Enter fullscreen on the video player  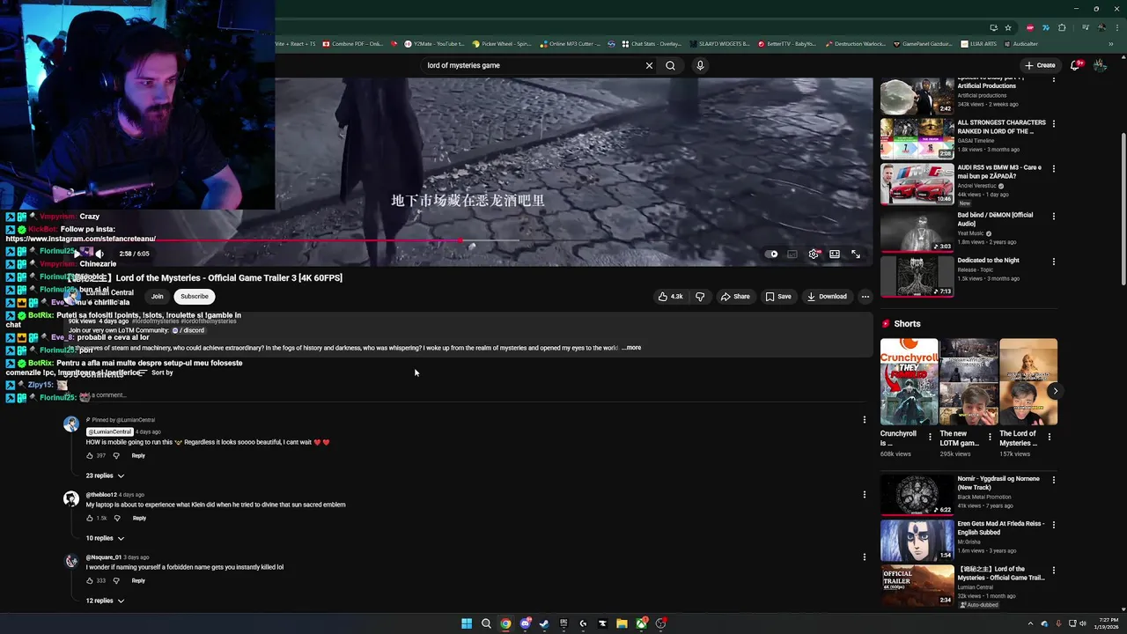(x=856, y=254)
